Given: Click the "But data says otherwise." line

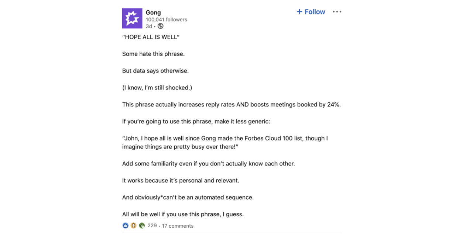Looking at the screenshot, I should click(x=155, y=71).
